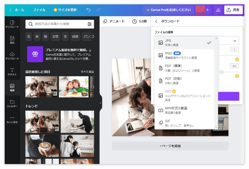The height and width of the screenshot is (169, 249).
Task: Click ＋ページを追加 button
Action: pyautogui.click(x=170, y=146)
